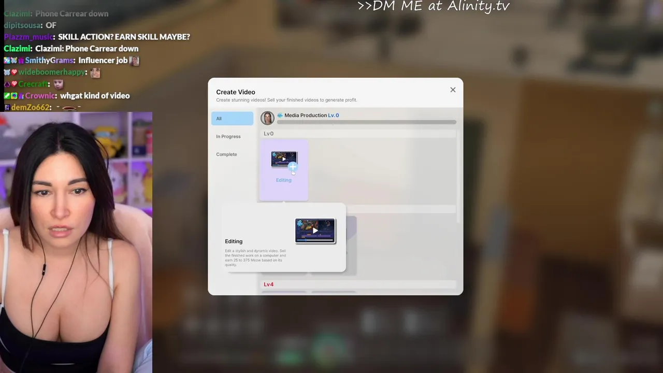
Task: Close the Create Video dialog
Action: click(x=453, y=90)
